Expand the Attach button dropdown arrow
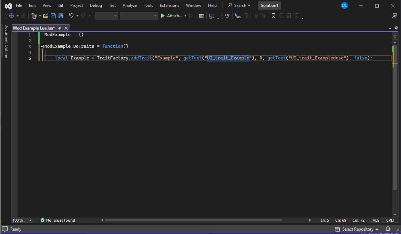 (x=185, y=16)
